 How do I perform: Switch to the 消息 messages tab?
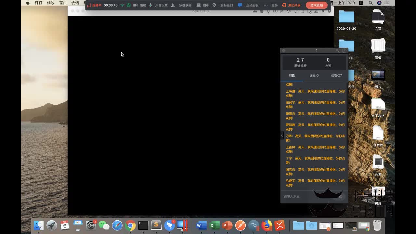coord(292,76)
